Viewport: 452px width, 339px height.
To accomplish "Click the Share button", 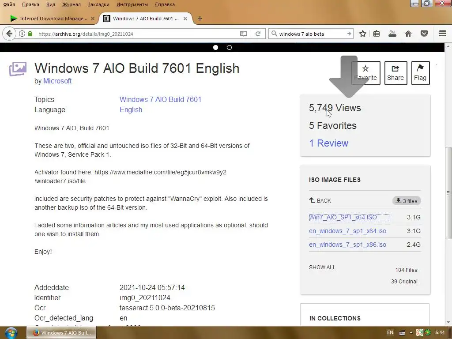I will [x=395, y=73].
